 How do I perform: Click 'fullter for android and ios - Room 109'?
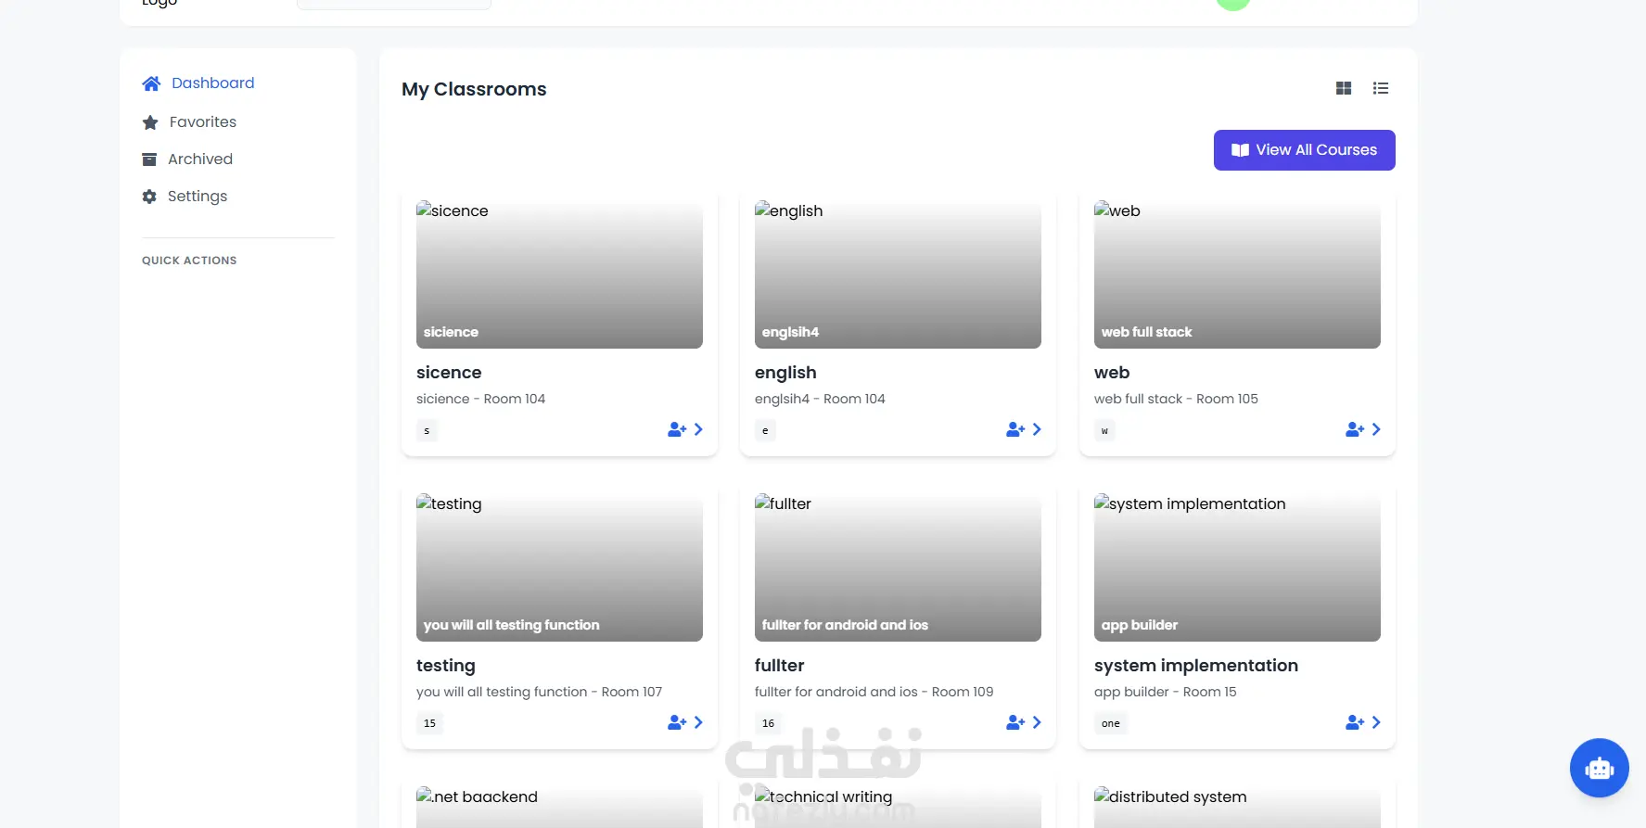tap(874, 692)
